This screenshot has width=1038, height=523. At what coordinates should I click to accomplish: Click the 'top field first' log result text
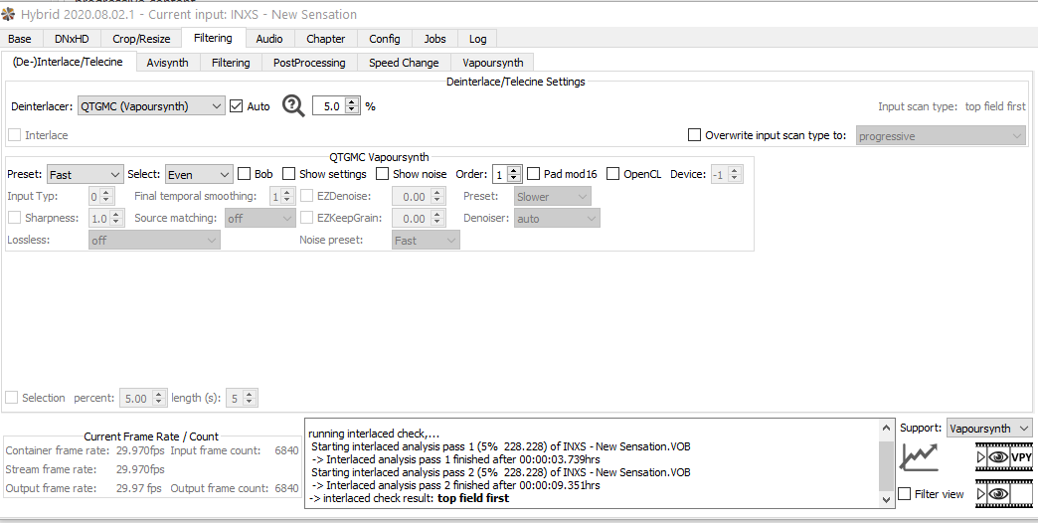tap(473, 498)
